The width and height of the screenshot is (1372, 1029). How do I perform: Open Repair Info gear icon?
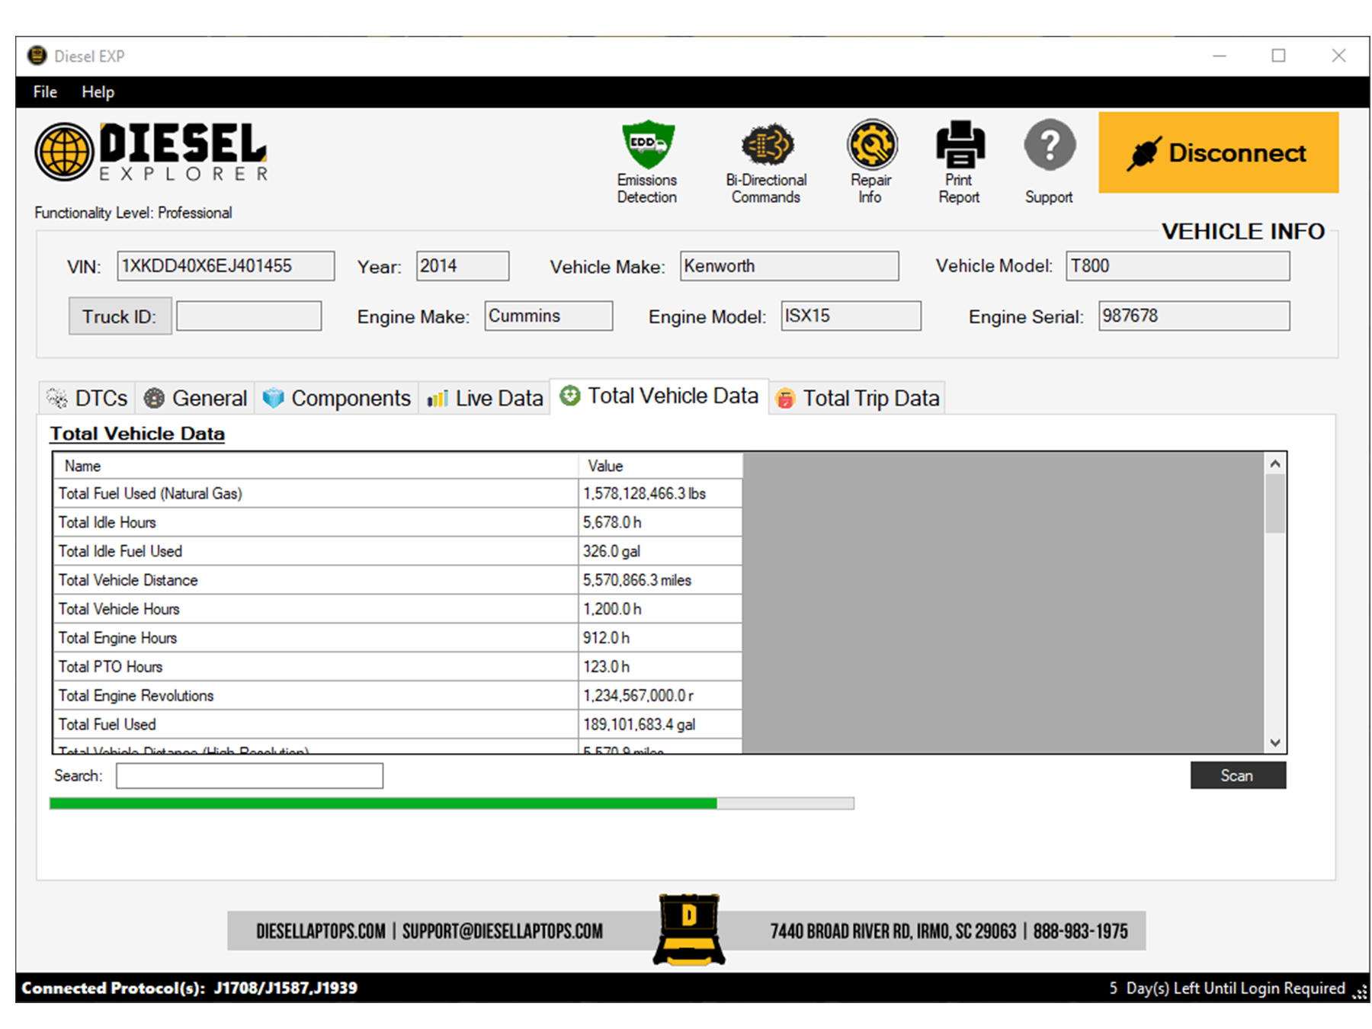871,145
